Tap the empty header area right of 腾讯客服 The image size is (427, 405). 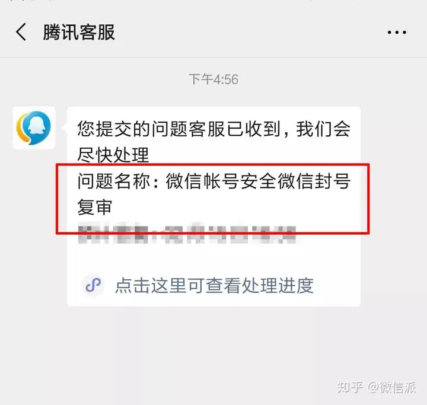click(249, 32)
